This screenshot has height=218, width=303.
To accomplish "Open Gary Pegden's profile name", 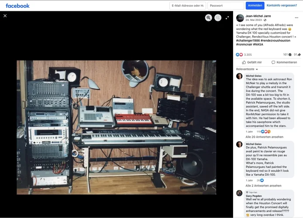I will pos(254,196).
